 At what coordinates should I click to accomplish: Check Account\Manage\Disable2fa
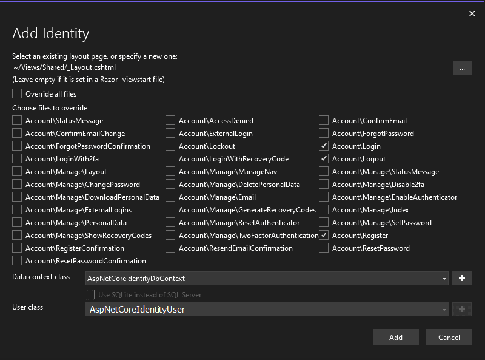(324, 184)
